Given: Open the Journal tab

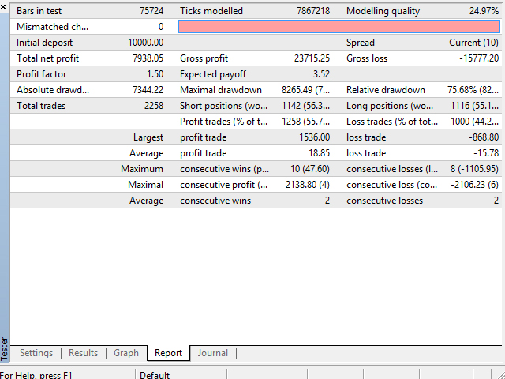Looking at the screenshot, I should 212,353.
